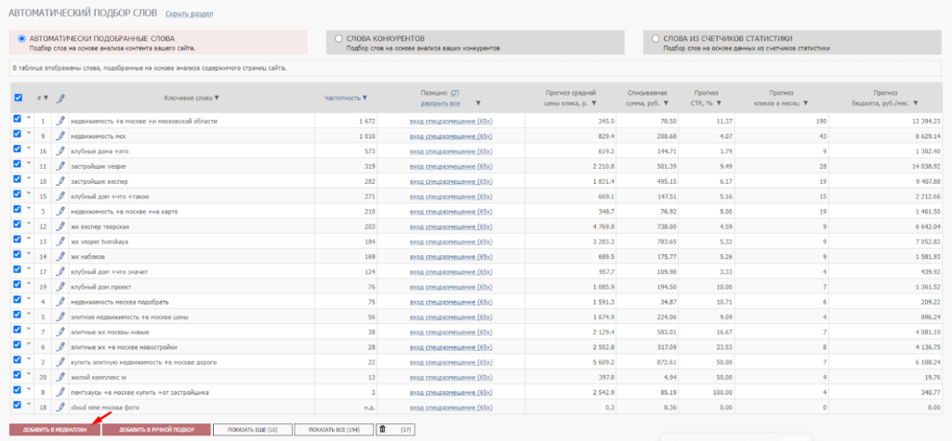The width and height of the screenshot is (952, 441).
Task: Edit 'клубный дом +что значит' with pencil
Action: (x=60, y=272)
